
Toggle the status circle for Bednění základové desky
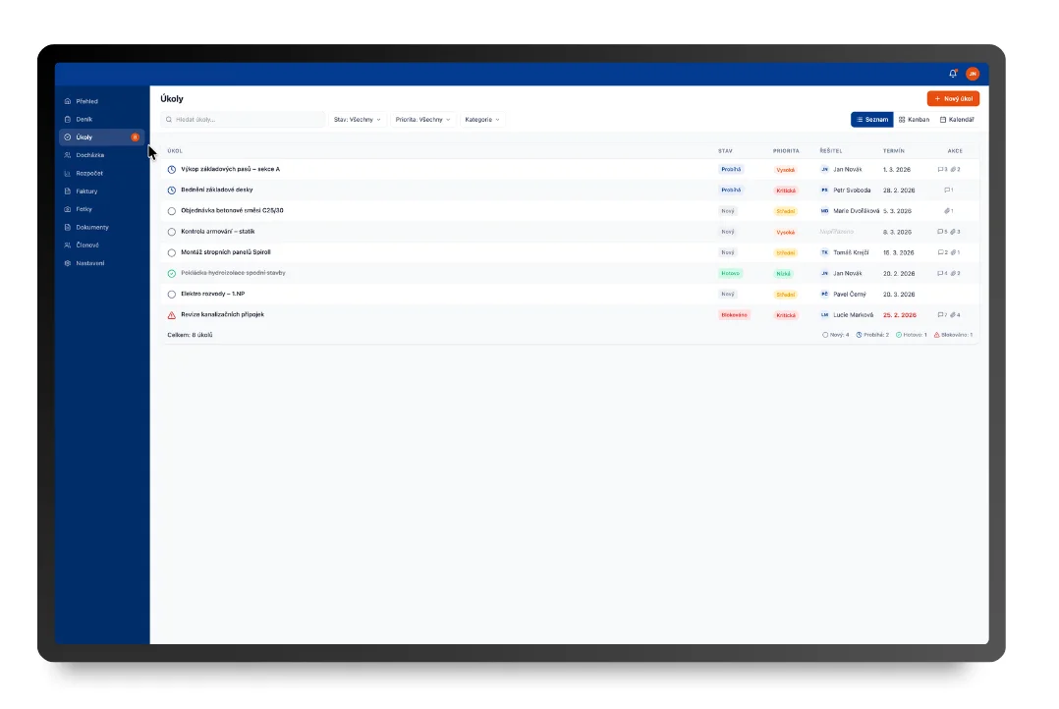[x=172, y=191]
